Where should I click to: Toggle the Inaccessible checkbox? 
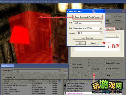tap(89, 60)
